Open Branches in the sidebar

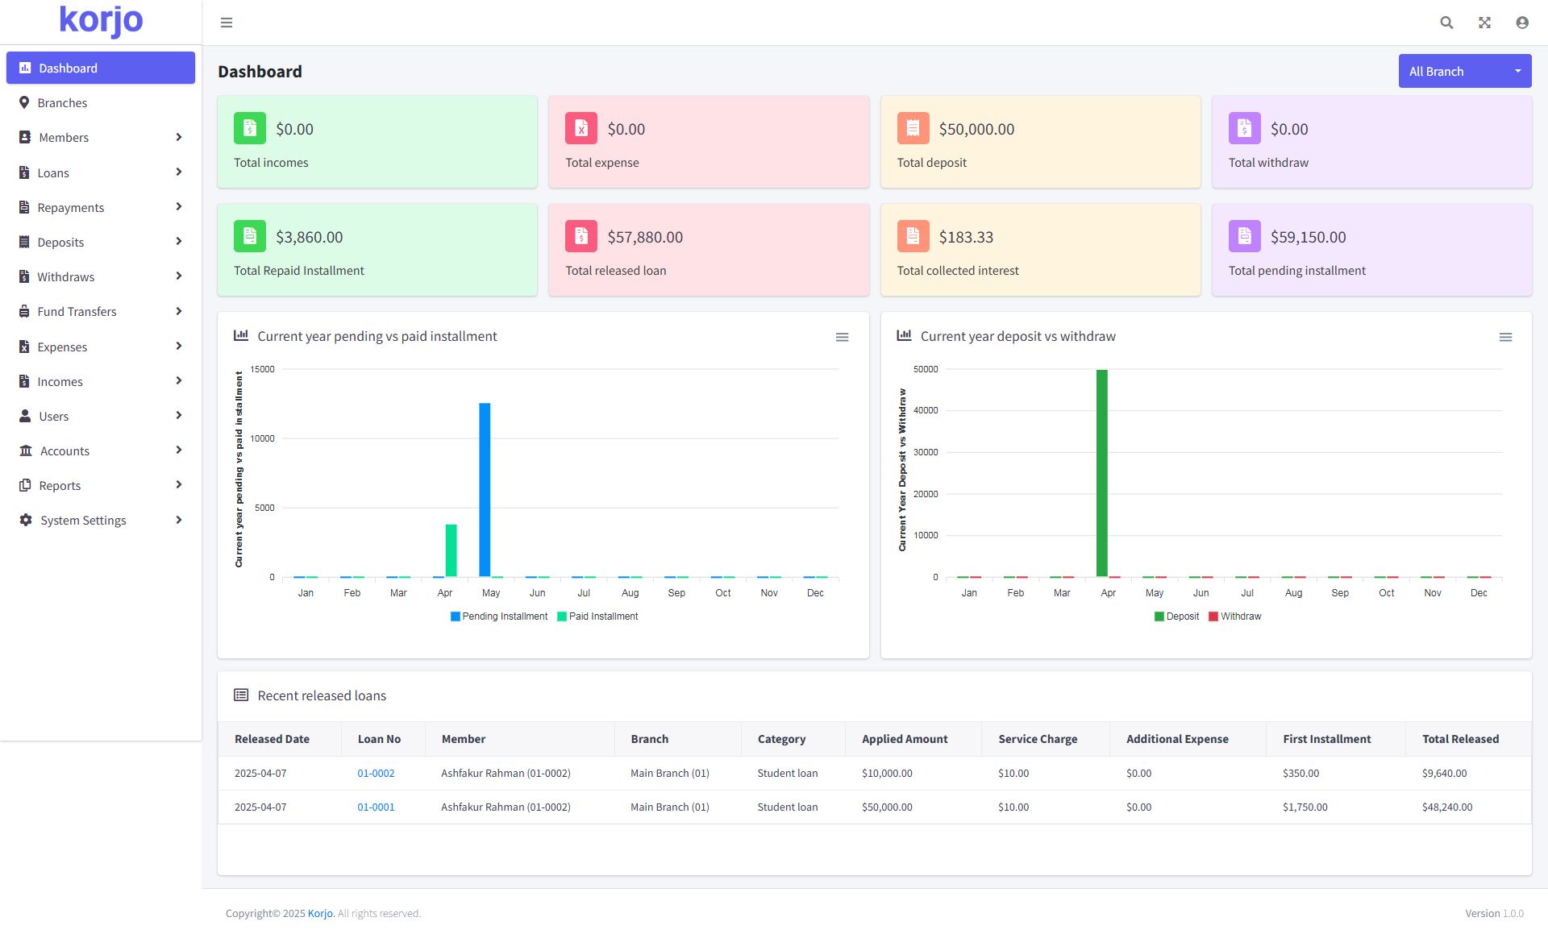coord(62,103)
